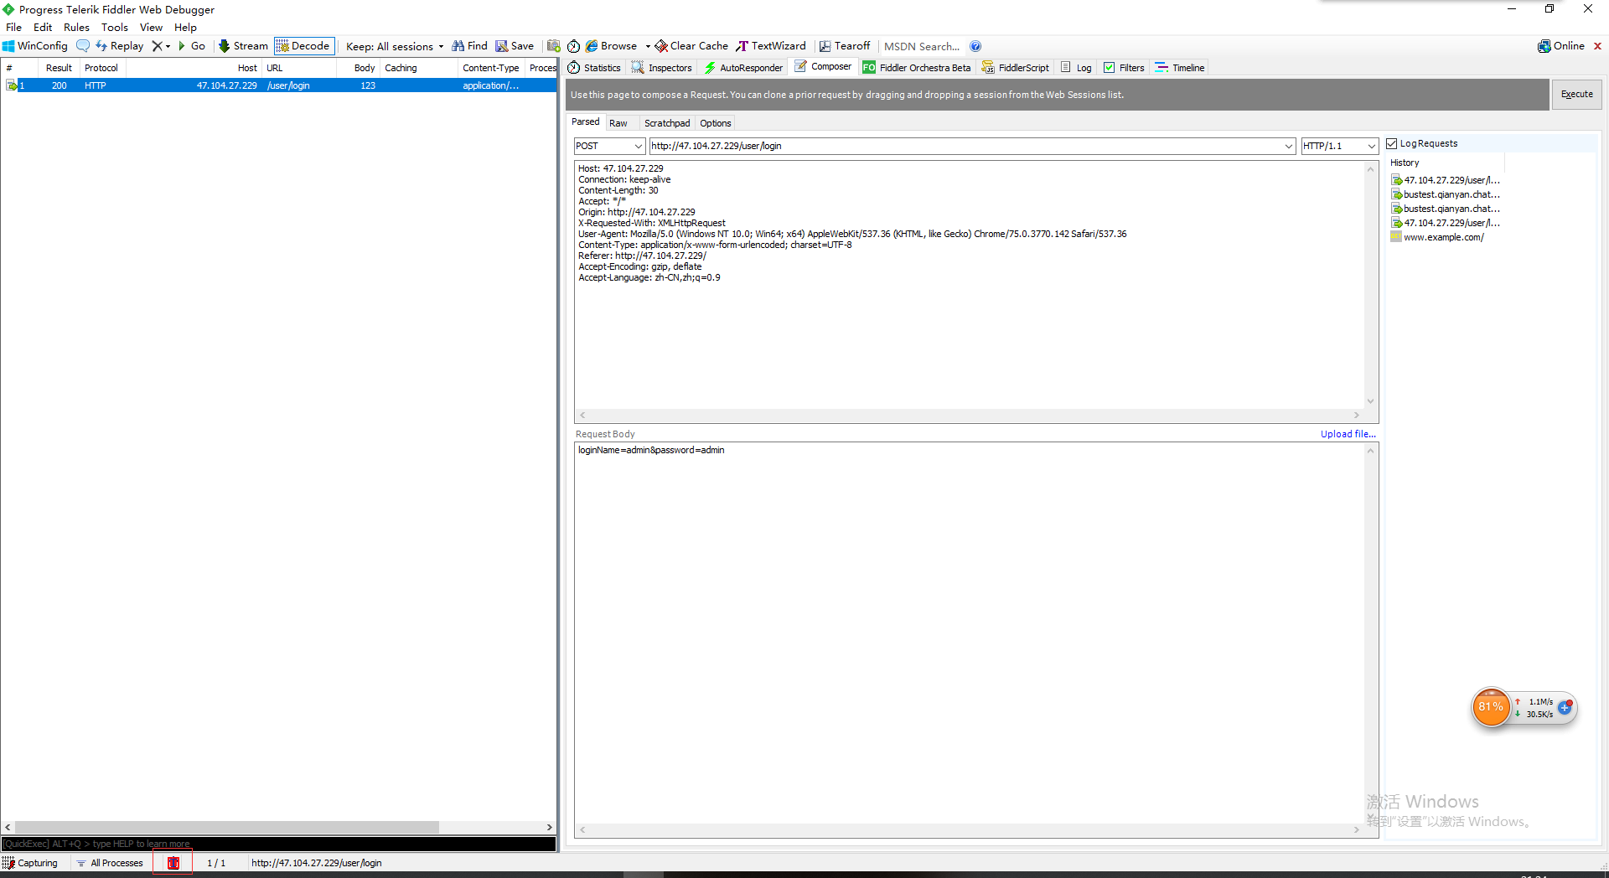The image size is (1609, 878).
Task: Select the Raw composer sub-tab
Action: 618,123
